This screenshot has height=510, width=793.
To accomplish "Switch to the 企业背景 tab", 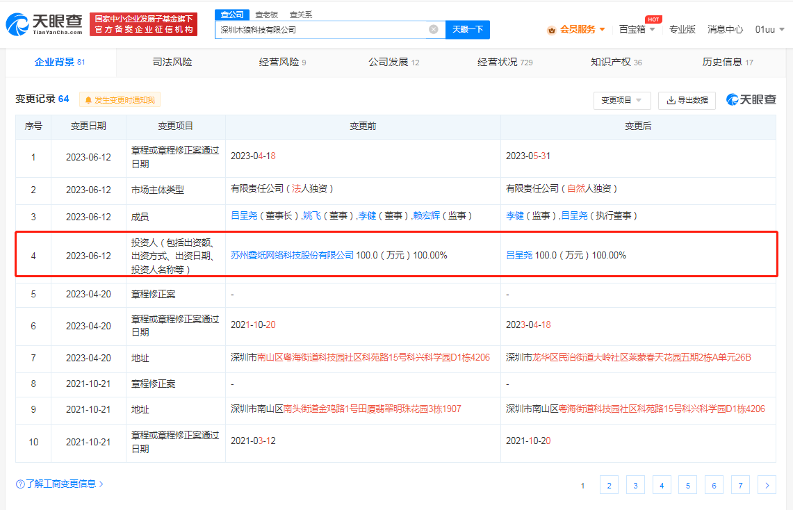I will 60,62.
